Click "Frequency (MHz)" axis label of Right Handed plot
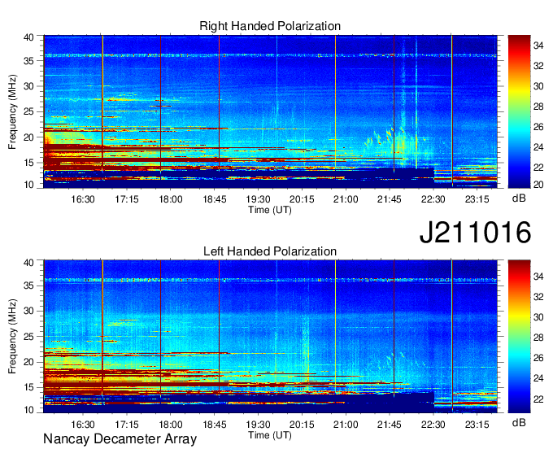 (x=12, y=111)
